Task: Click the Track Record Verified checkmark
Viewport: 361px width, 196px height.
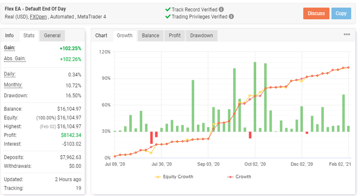Action: [168, 9]
